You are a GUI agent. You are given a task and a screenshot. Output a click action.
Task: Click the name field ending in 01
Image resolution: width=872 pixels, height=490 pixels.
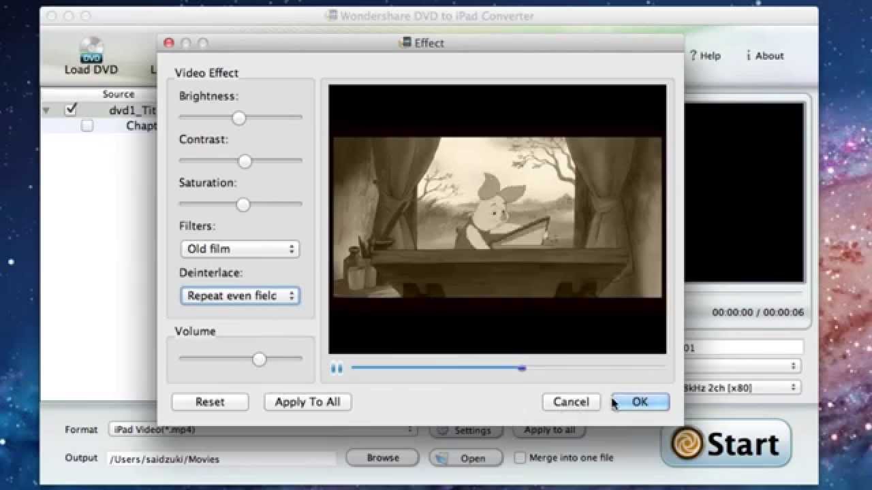(743, 348)
